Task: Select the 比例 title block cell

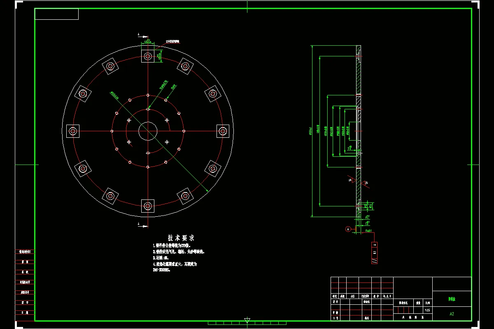Action: (427, 302)
